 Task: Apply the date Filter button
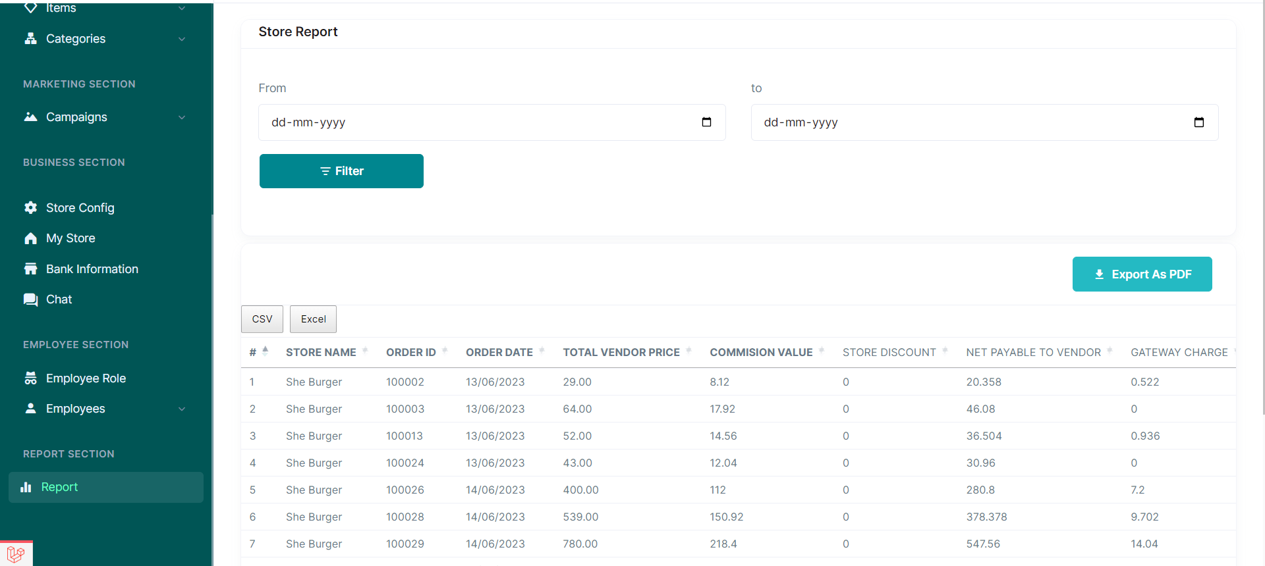point(341,171)
